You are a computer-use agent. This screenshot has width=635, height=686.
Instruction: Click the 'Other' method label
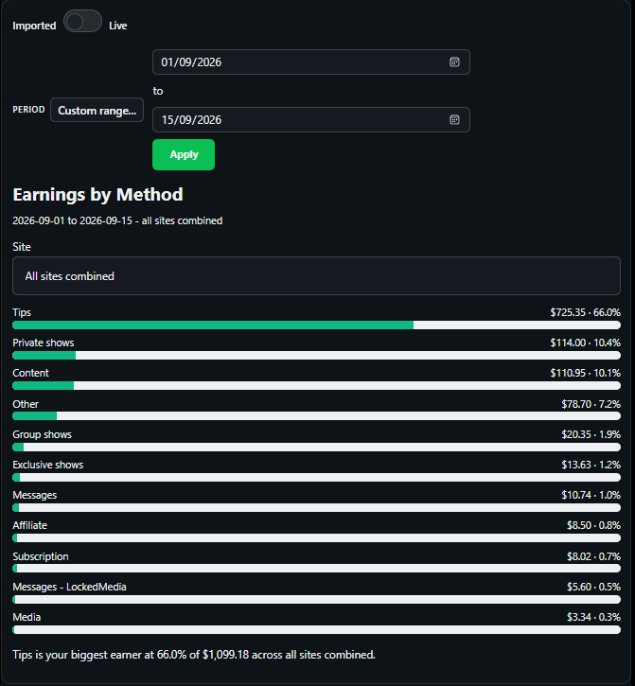(26, 404)
